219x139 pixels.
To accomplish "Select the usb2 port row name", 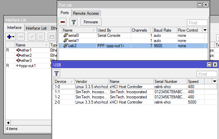I will click(72, 46).
